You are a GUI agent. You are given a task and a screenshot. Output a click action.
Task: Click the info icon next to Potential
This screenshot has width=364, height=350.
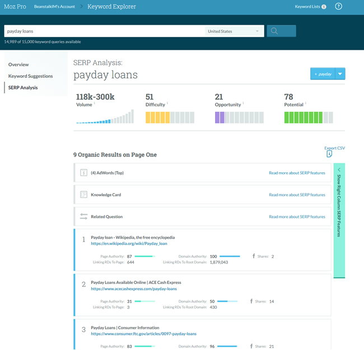click(306, 103)
